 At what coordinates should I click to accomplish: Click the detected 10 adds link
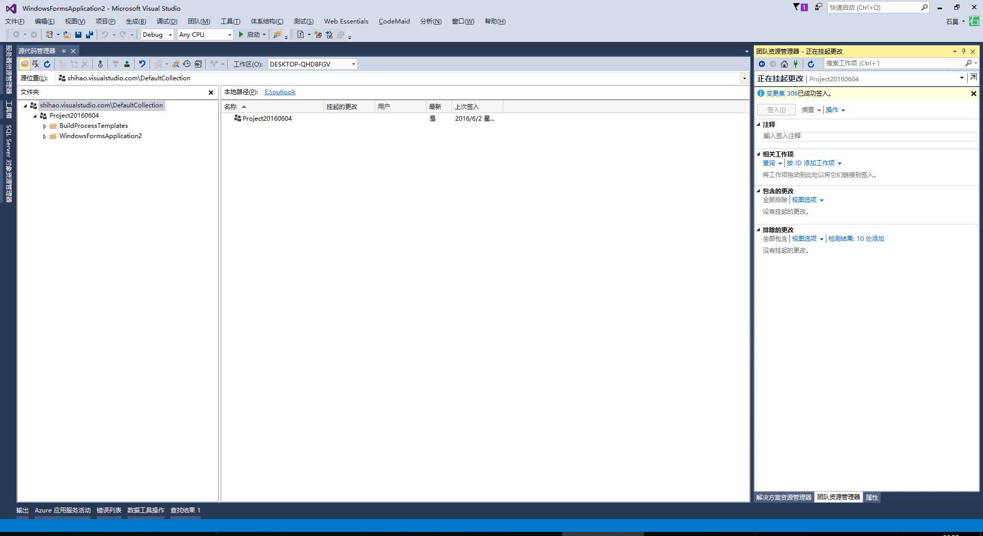856,239
